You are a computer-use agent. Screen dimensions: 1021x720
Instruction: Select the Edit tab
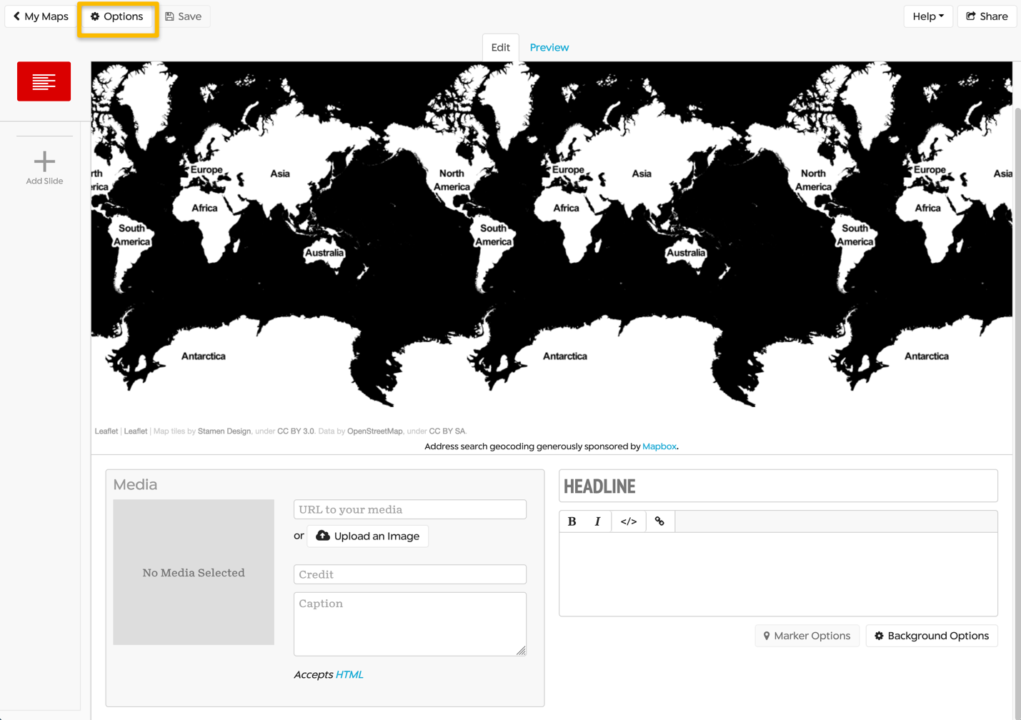coord(500,47)
